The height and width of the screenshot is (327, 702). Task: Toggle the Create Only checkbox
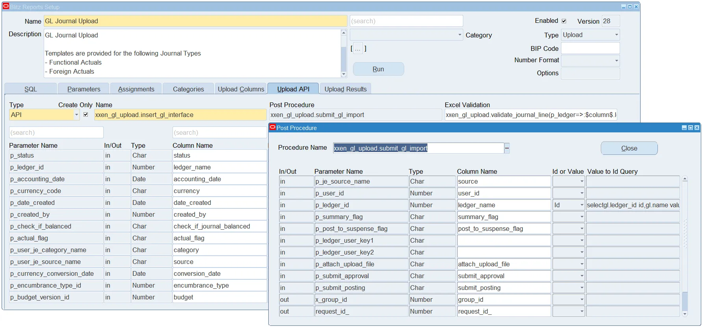[86, 115]
